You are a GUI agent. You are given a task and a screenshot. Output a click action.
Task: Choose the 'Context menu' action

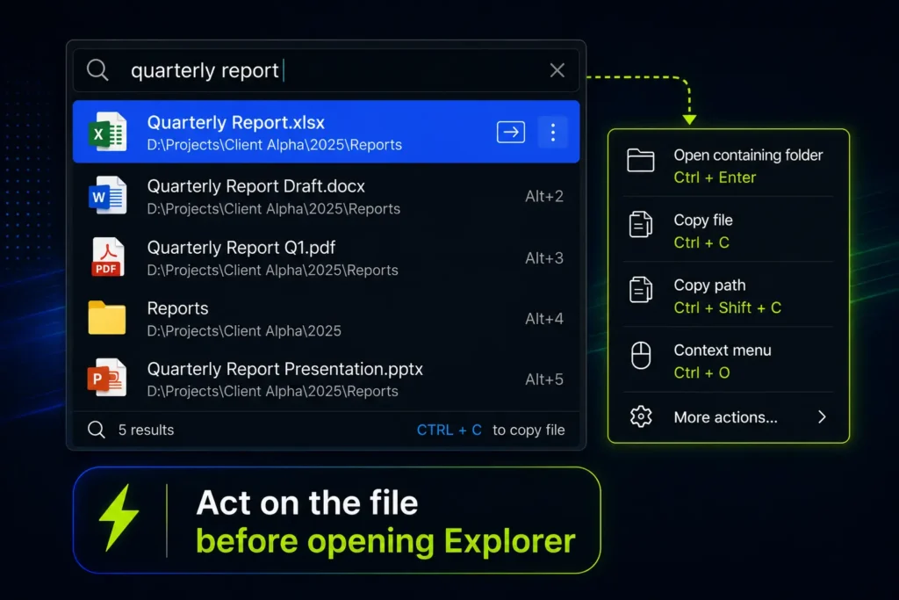(x=728, y=360)
